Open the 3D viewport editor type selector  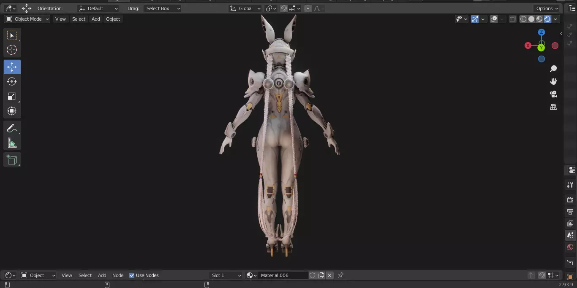[x=10, y=8]
